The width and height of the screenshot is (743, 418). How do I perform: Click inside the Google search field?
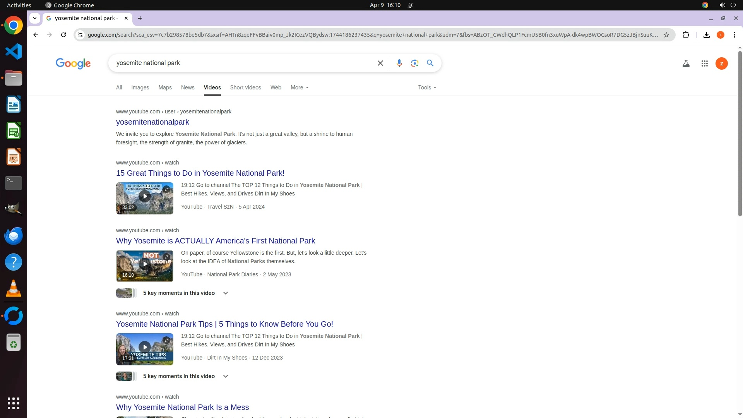pos(240,63)
